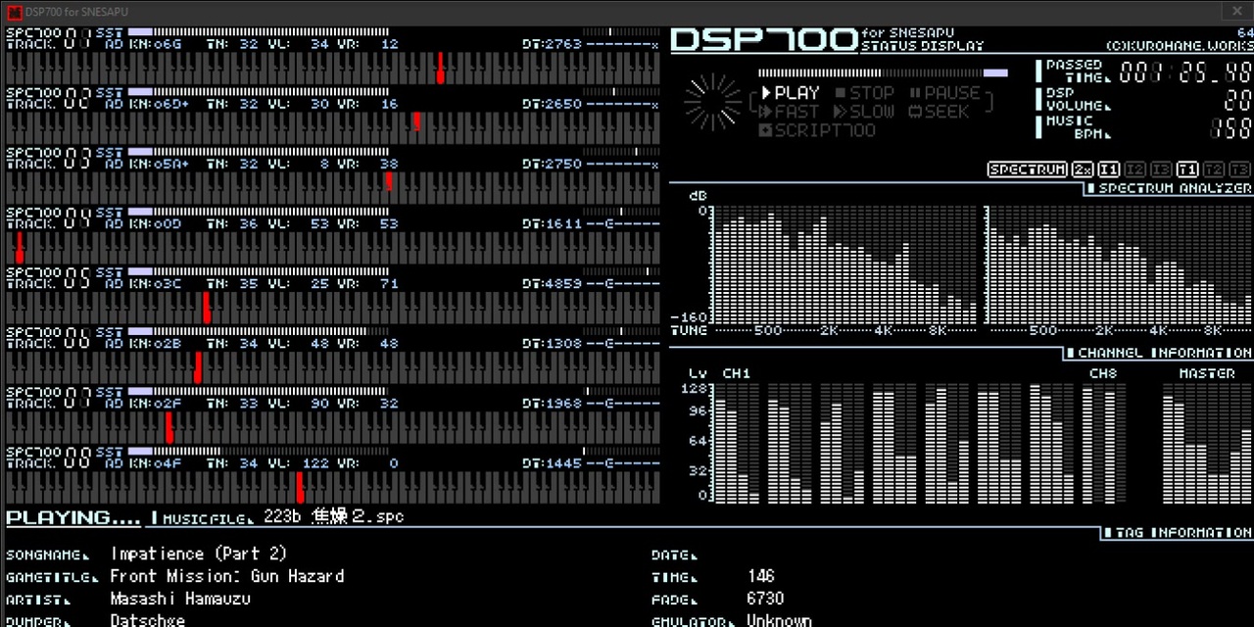Click the SPC700 TRACK 04 label

pos(48,217)
